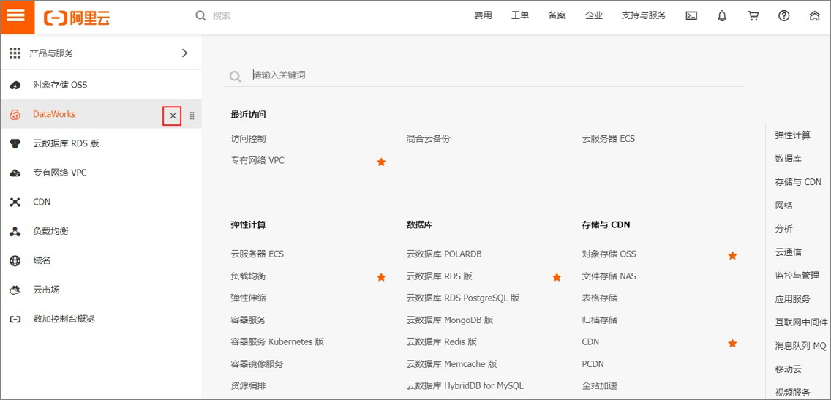Click the 对象存储 OSS sidebar icon

15,86
